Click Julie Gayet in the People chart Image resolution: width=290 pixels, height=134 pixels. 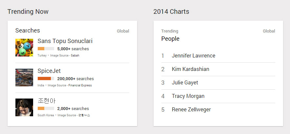point(185,83)
